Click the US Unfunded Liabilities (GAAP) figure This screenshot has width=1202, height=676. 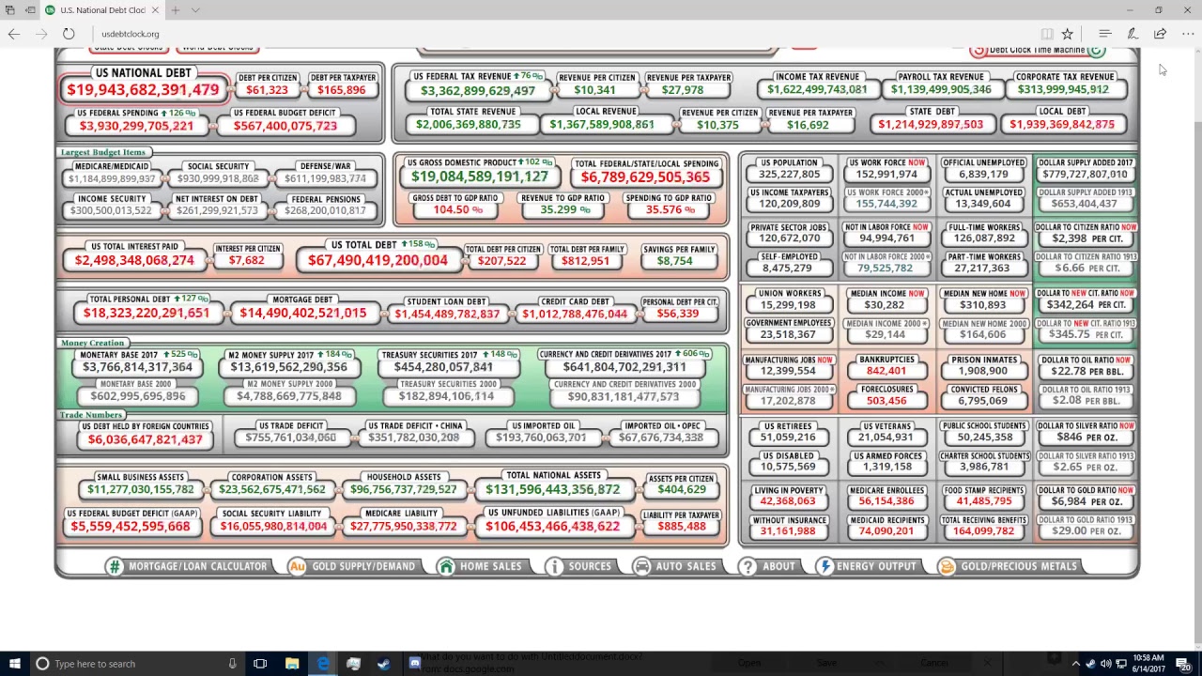[x=552, y=526]
